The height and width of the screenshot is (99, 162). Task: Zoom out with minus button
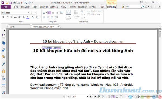(x=139, y=96)
